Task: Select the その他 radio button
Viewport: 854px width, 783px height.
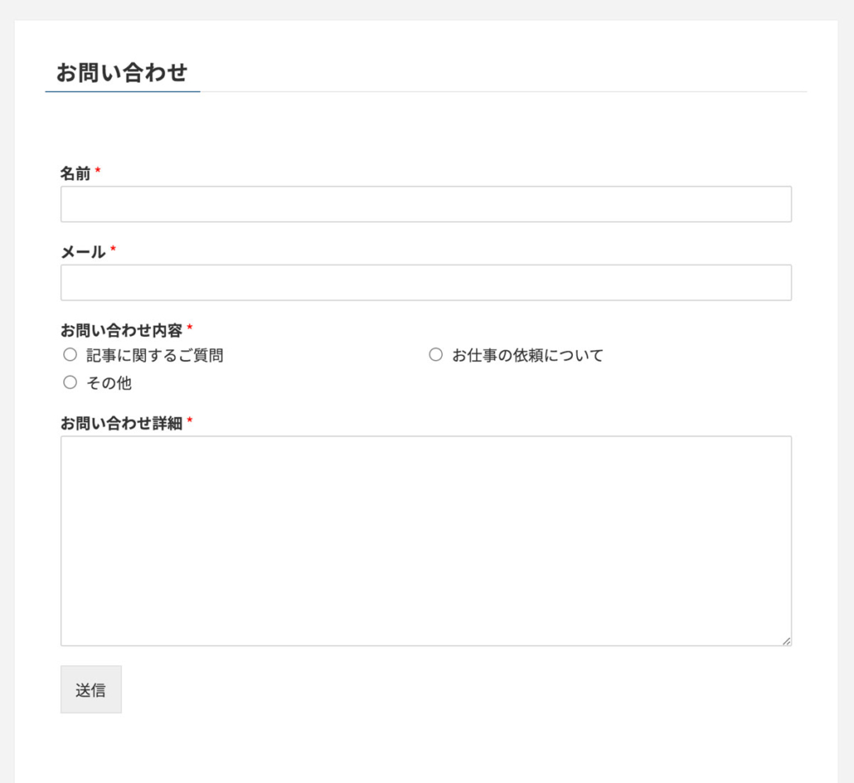Action: [70, 382]
